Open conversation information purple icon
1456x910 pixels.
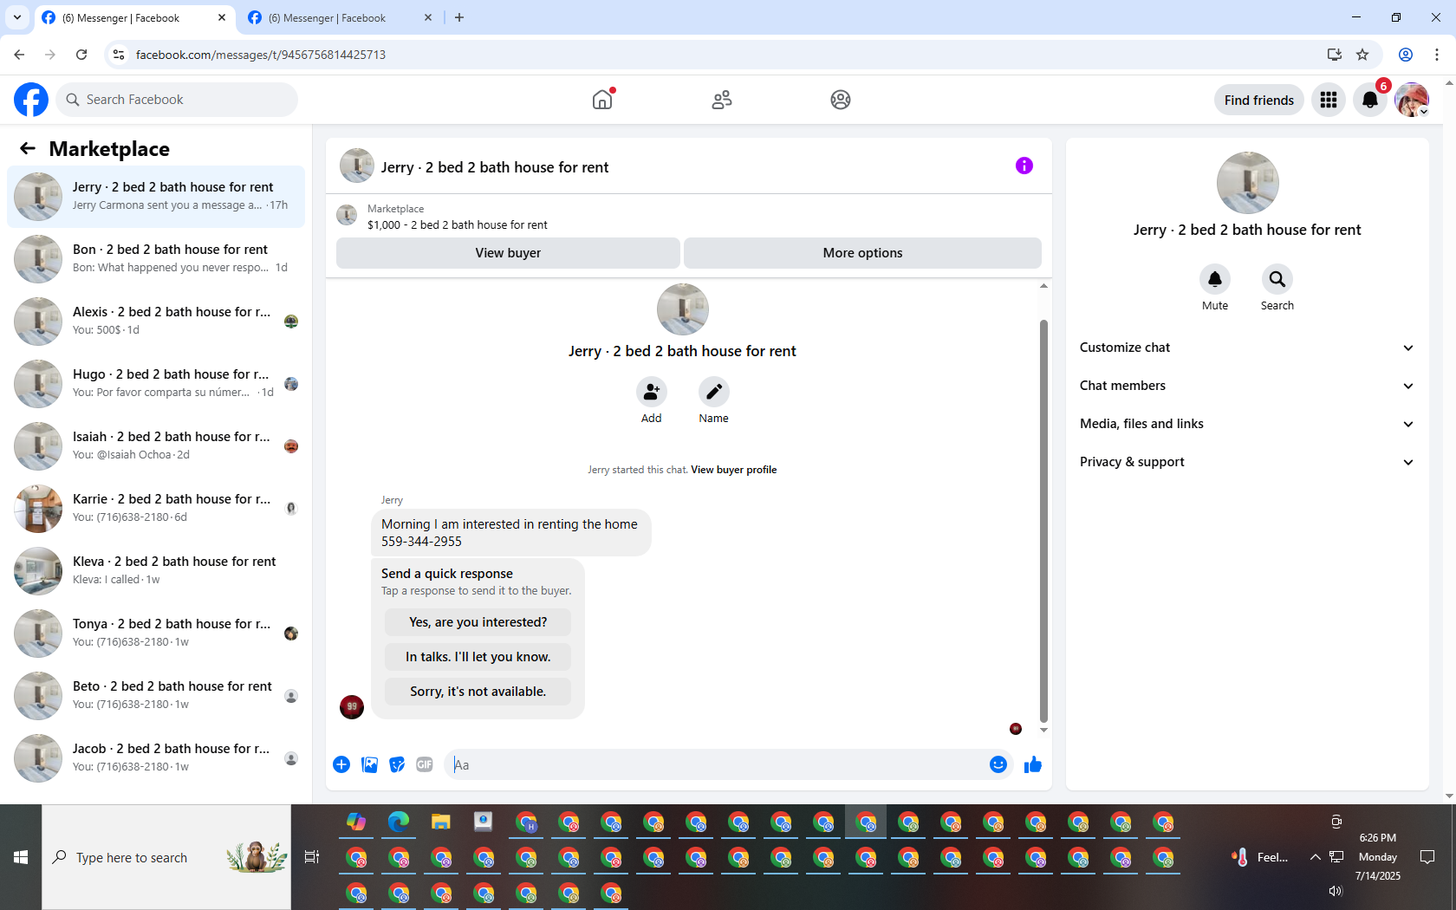point(1024,166)
